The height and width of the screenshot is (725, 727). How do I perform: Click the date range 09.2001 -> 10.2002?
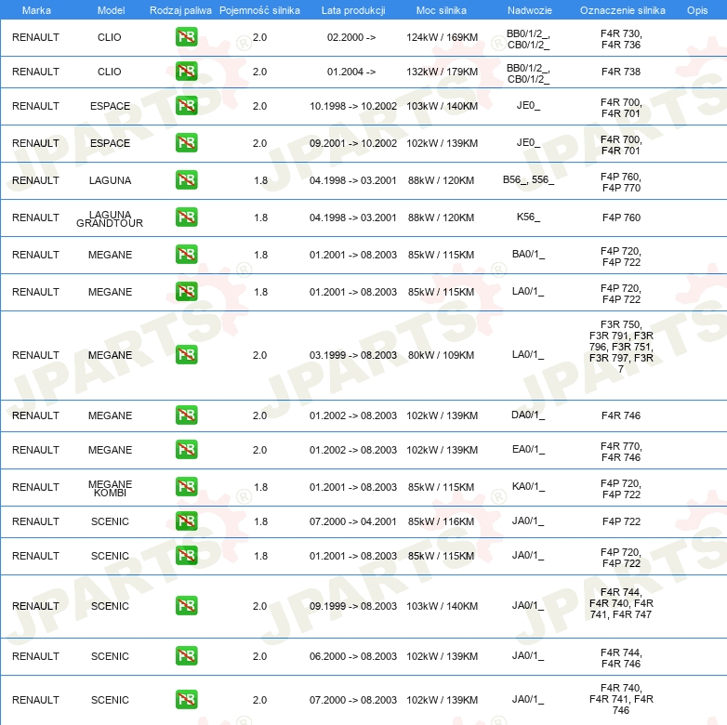(x=353, y=143)
